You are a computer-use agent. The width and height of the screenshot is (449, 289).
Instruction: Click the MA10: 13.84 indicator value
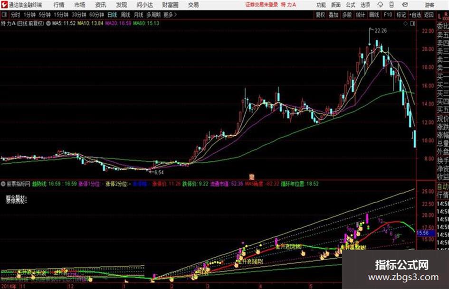90,23
